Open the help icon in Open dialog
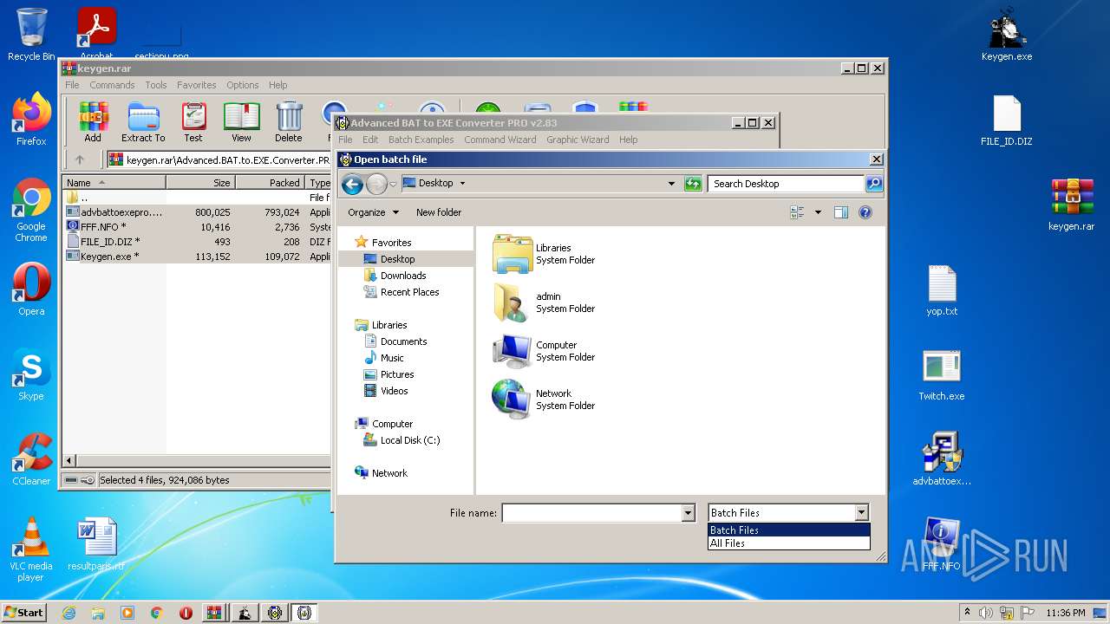 (865, 212)
